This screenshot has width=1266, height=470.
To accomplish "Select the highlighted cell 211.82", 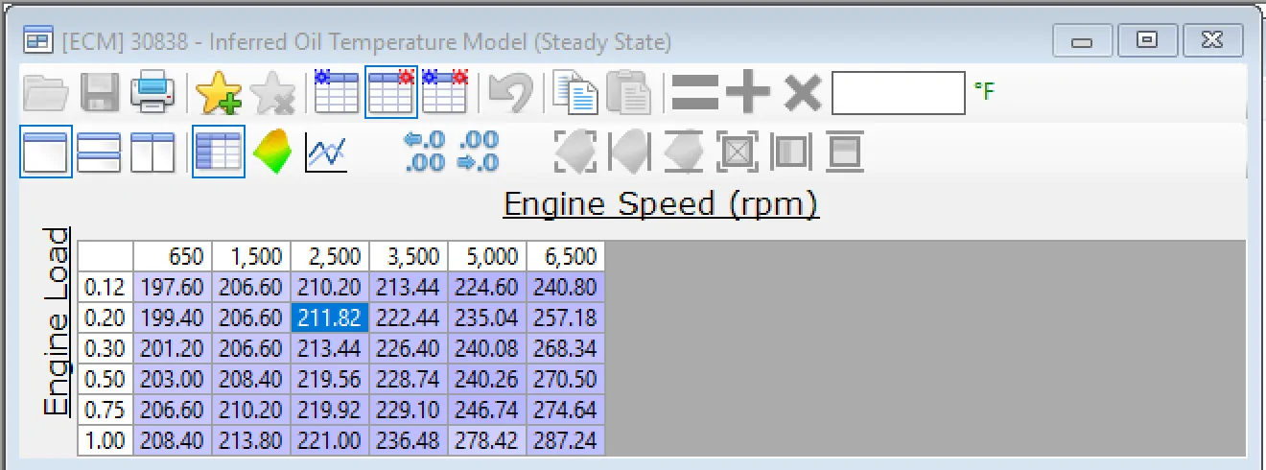I will click(x=330, y=317).
